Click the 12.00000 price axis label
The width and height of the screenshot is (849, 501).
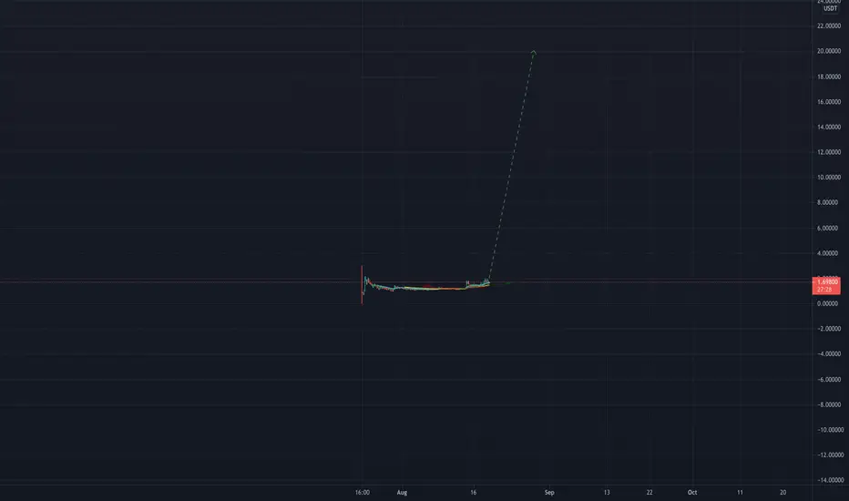tap(829, 152)
